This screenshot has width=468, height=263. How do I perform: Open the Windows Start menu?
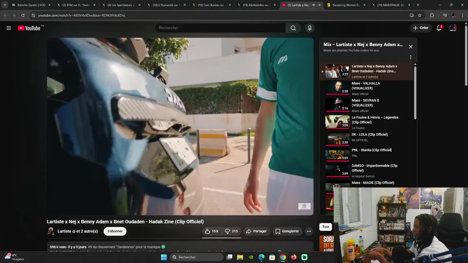pos(164,257)
